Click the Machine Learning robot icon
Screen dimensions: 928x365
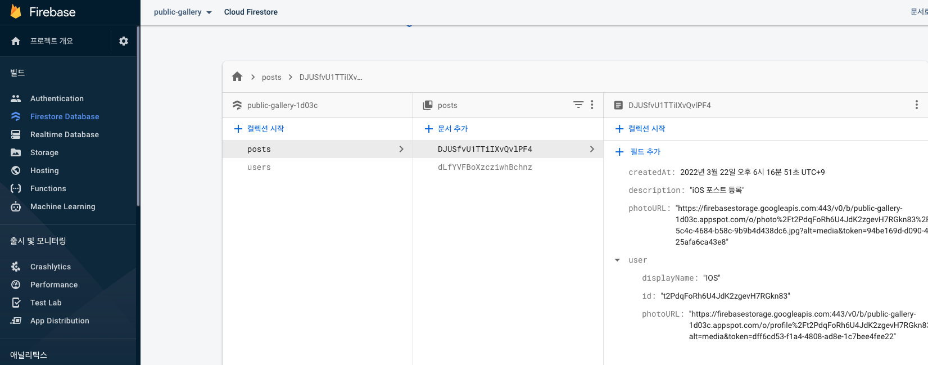click(x=16, y=206)
